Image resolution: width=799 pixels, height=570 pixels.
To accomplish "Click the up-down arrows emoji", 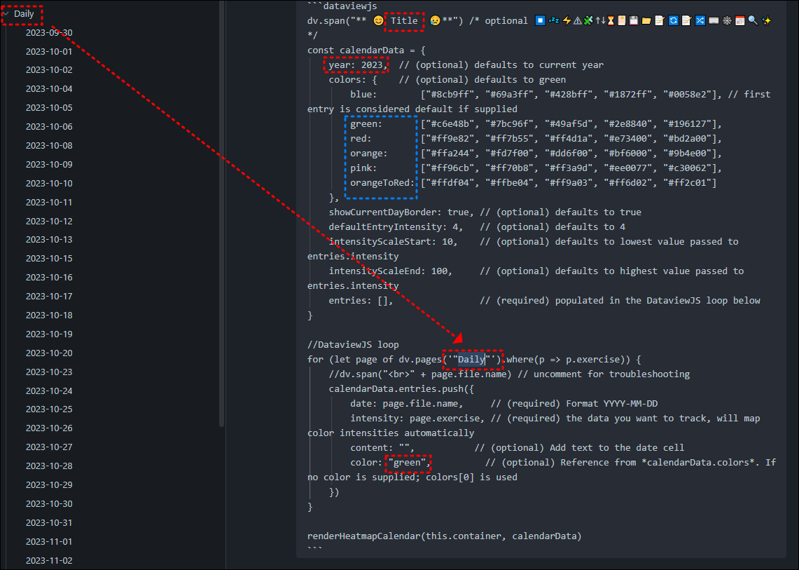I will point(601,20).
